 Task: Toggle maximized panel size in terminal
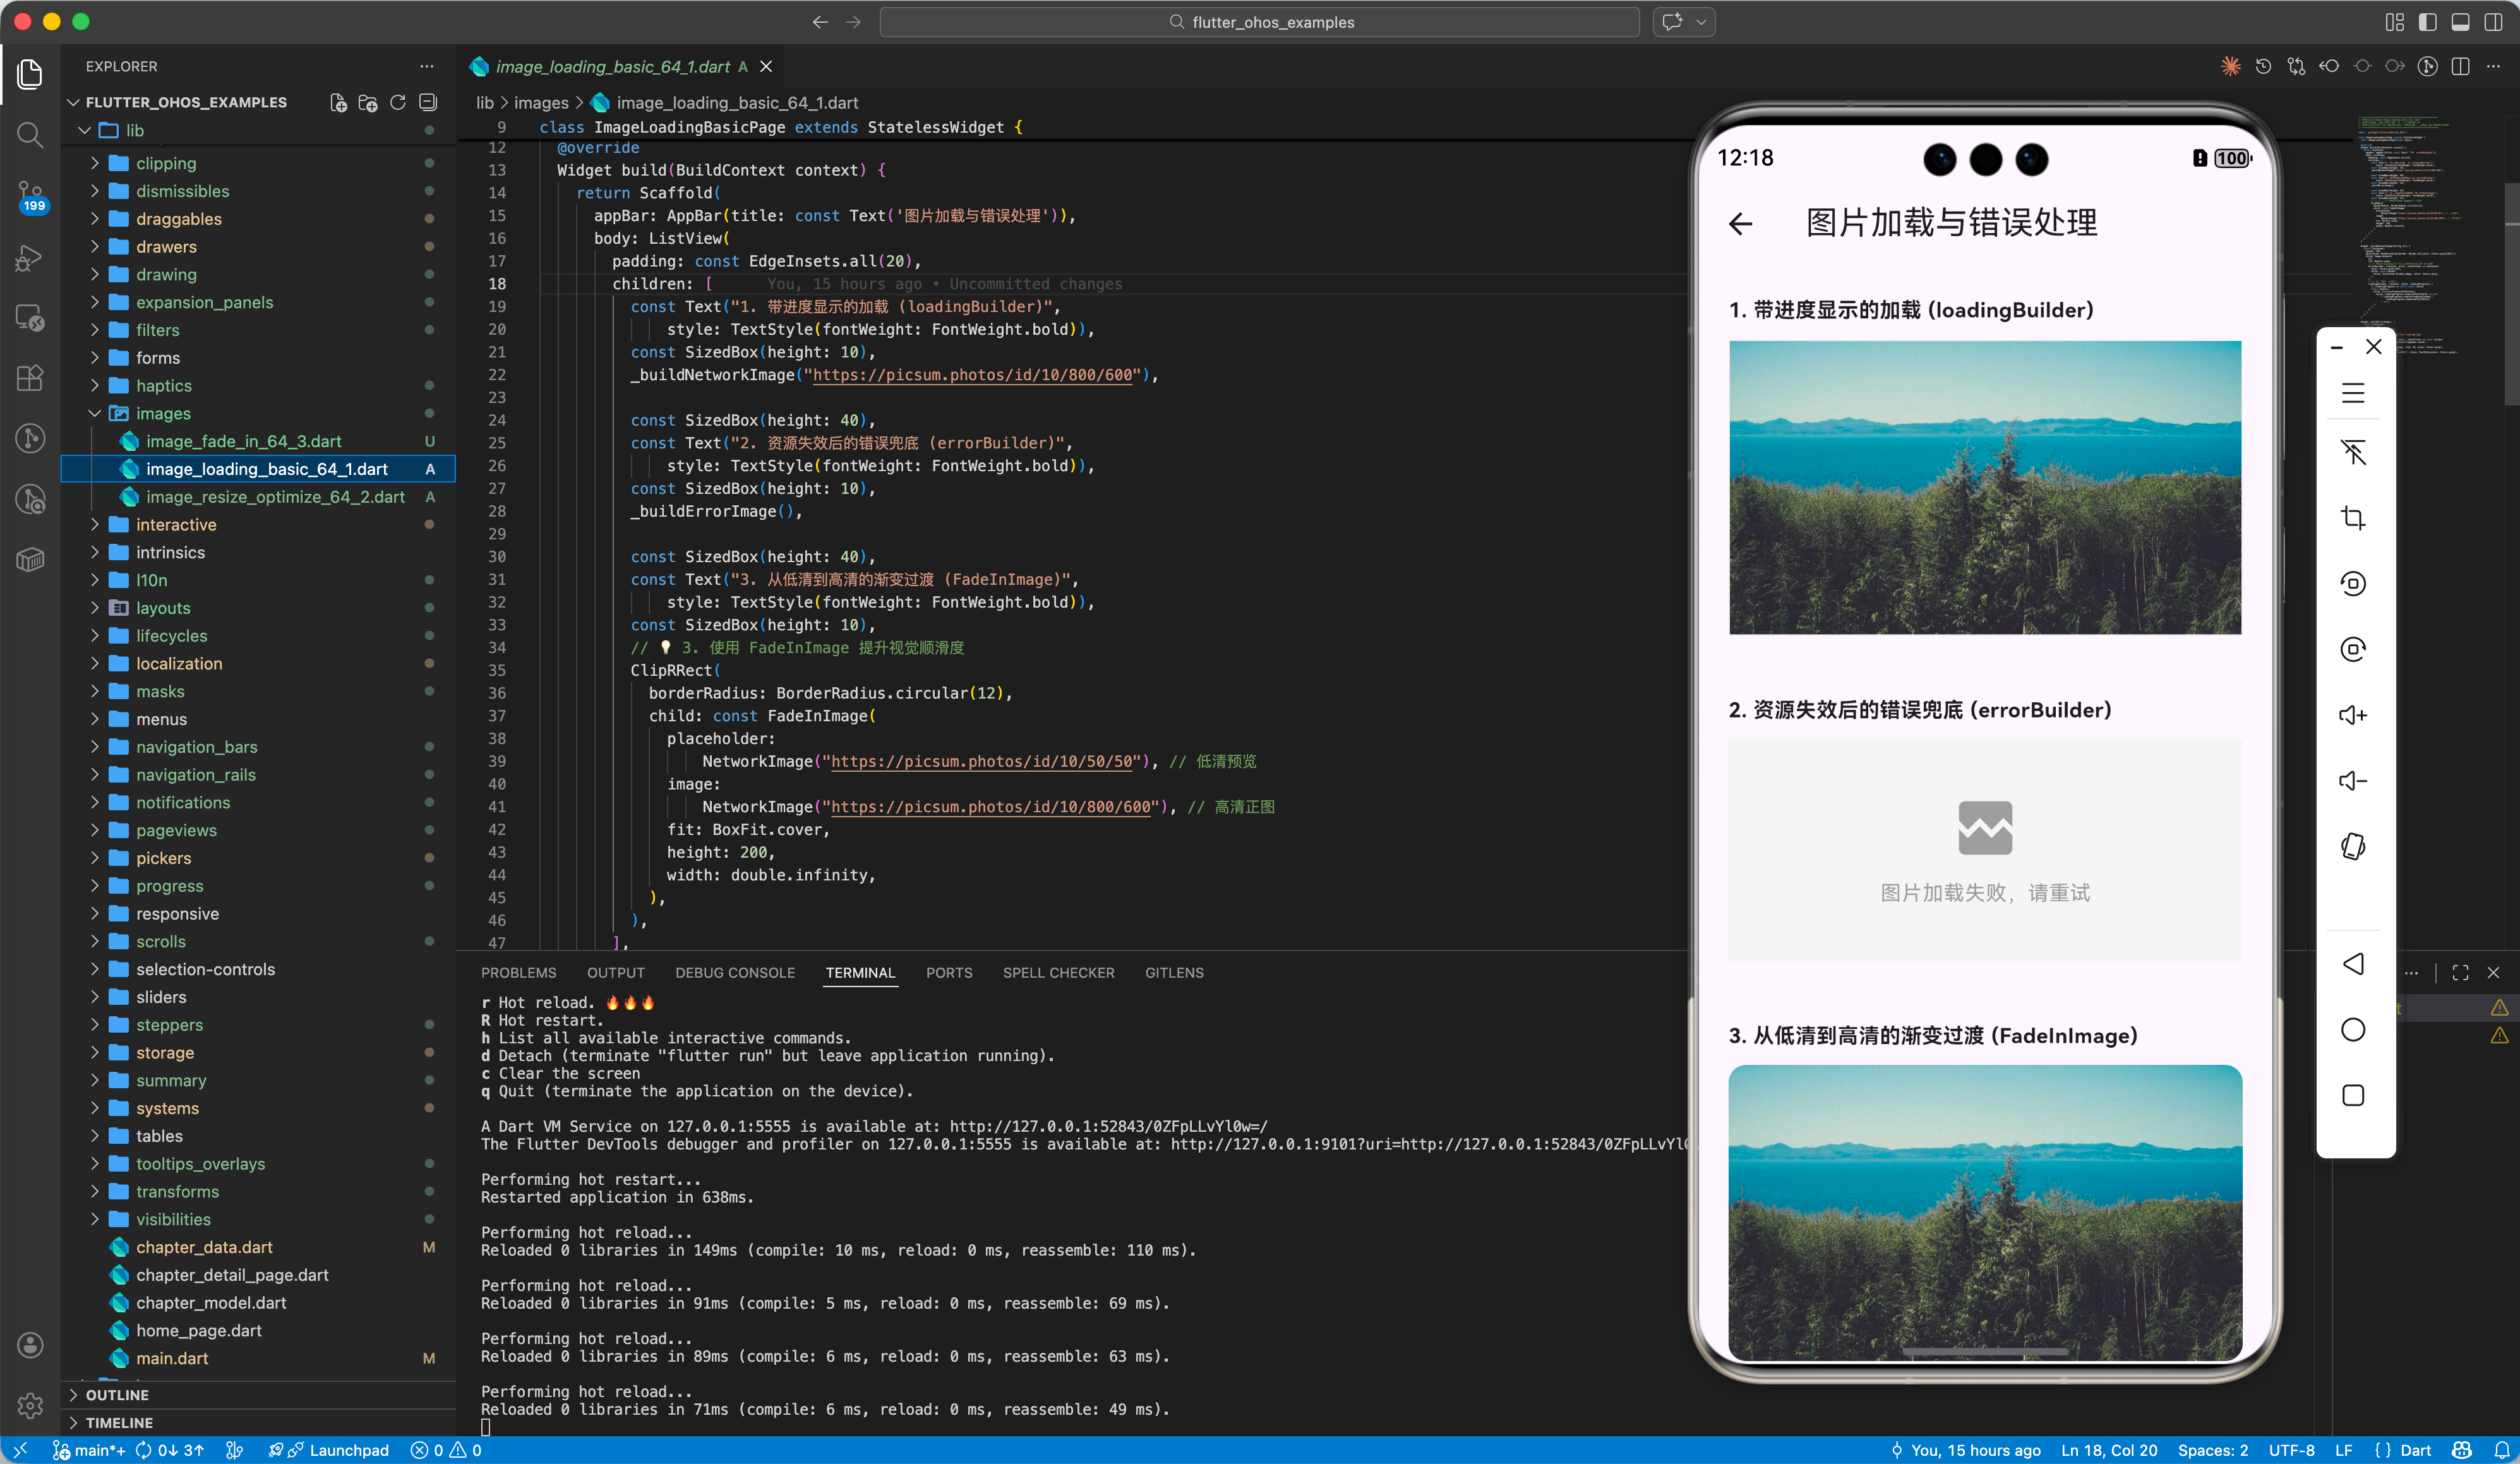pyautogui.click(x=2460, y=972)
